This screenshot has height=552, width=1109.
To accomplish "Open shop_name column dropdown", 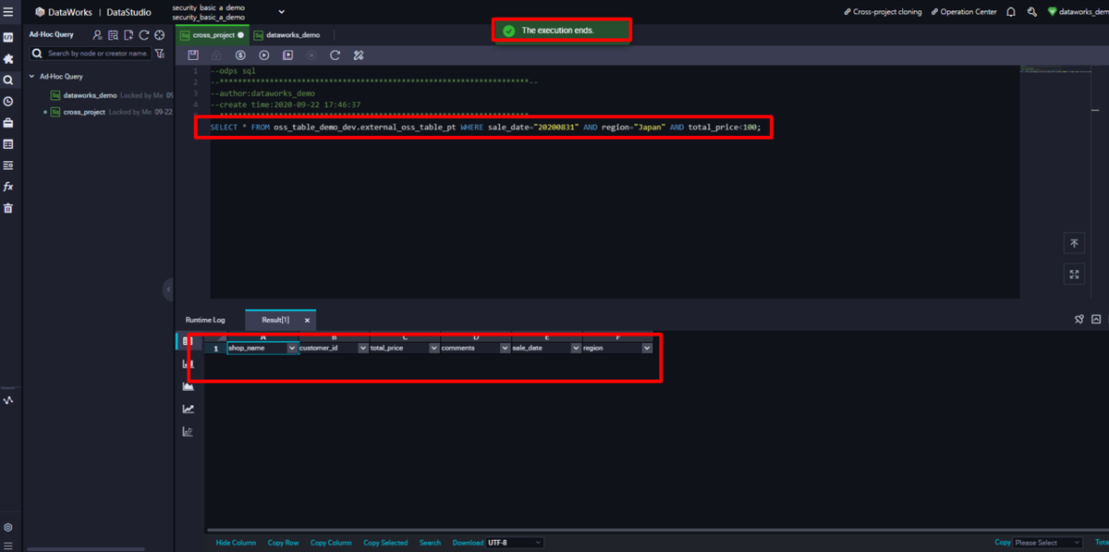I will point(292,349).
